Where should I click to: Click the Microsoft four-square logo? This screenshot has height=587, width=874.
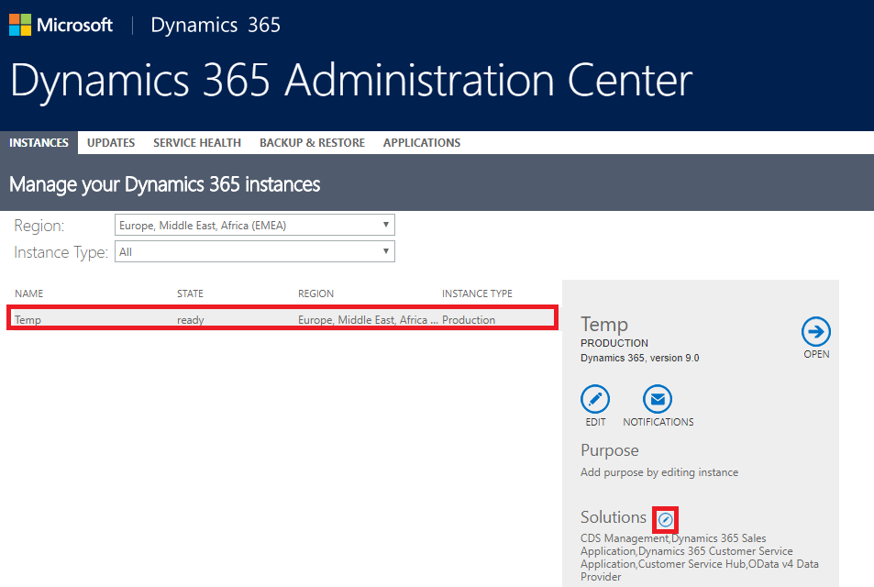point(20,25)
